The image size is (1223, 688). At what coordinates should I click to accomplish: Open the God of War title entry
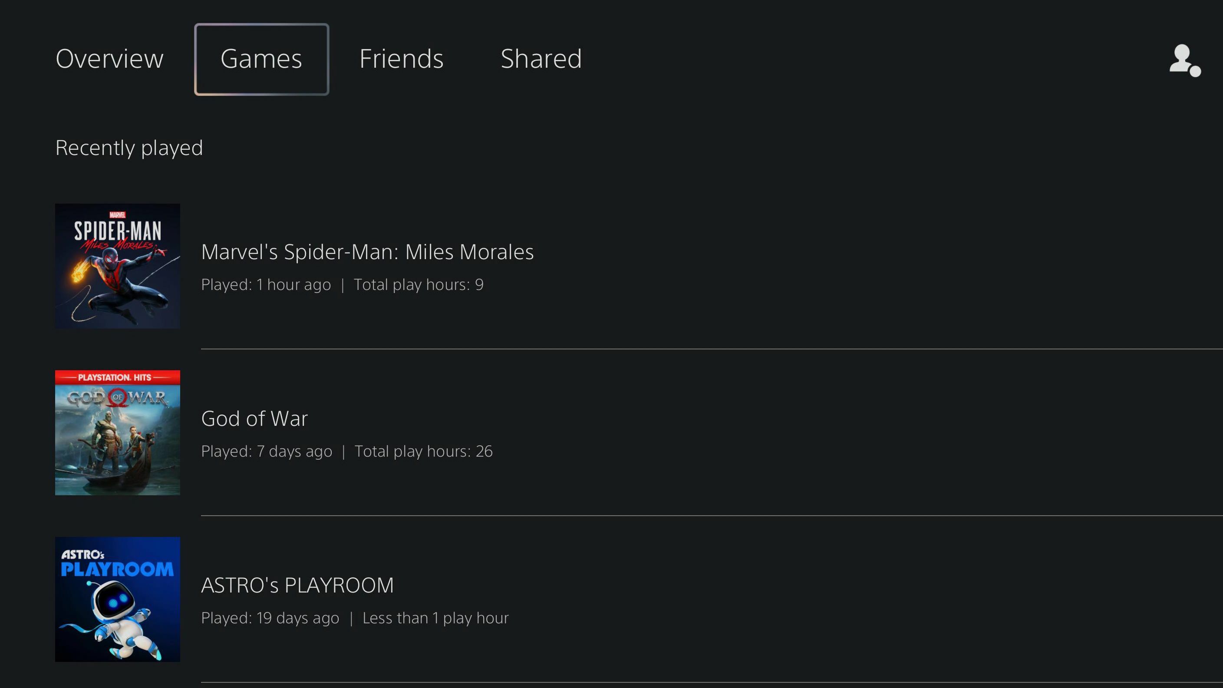254,418
